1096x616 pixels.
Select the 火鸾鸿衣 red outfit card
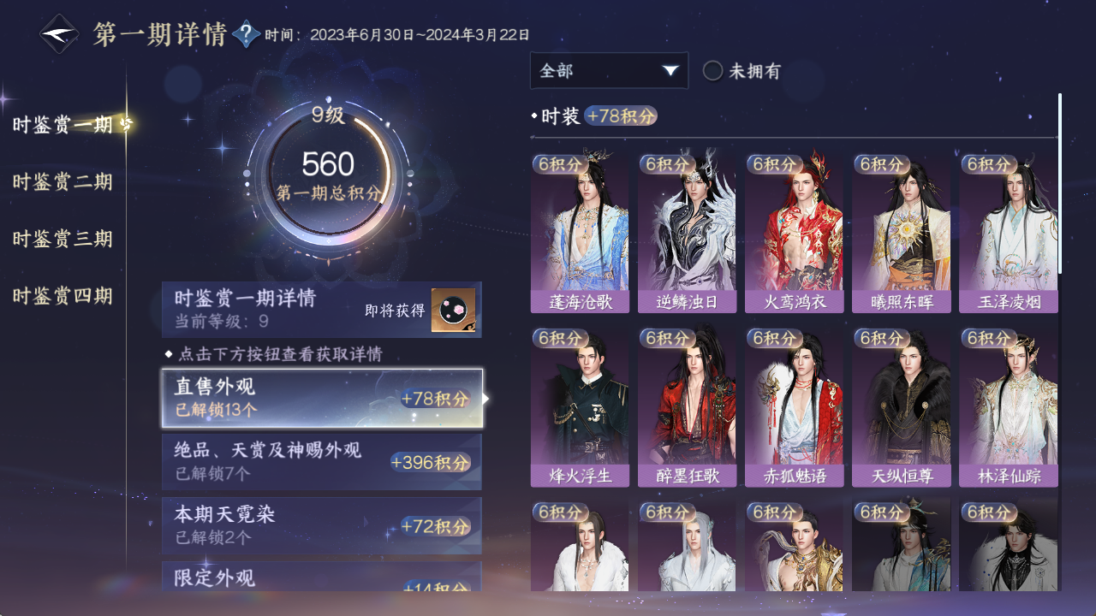coord(794,234)
